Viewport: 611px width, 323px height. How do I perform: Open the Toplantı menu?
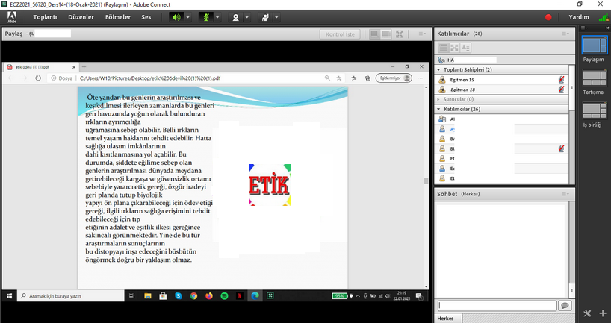pyautogui.click(x=45, y=17)
